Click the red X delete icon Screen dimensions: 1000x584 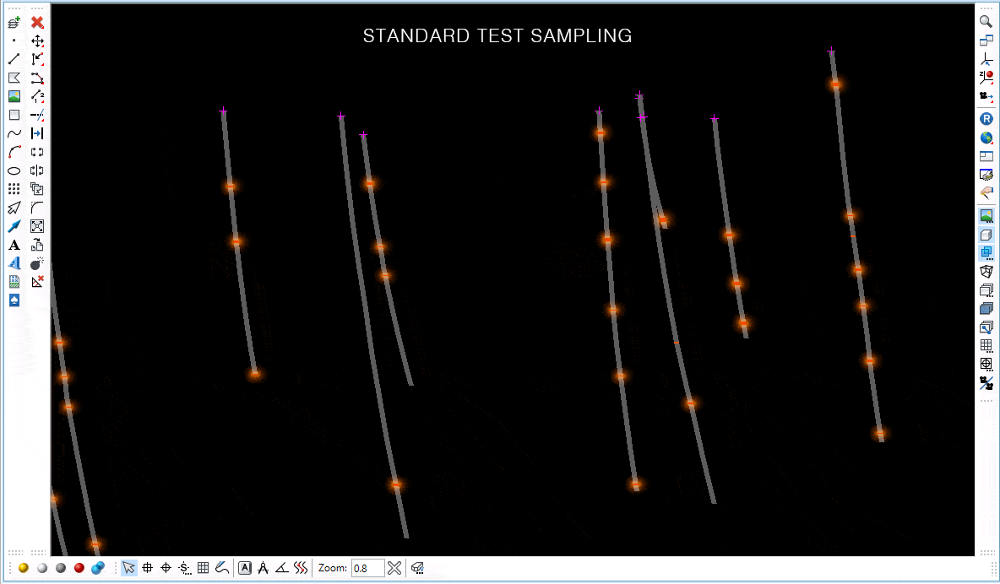[x=37, y=22]
